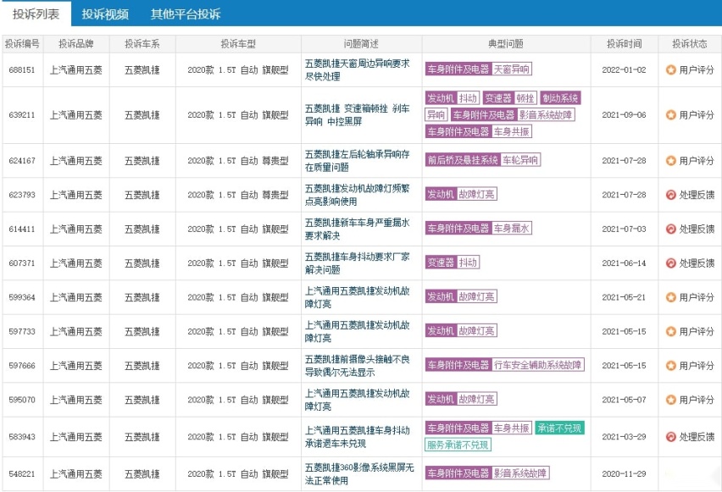
Task: Click 上汽通用五菱 brand cell in row 607371
Action: click(x=76, y=263)
